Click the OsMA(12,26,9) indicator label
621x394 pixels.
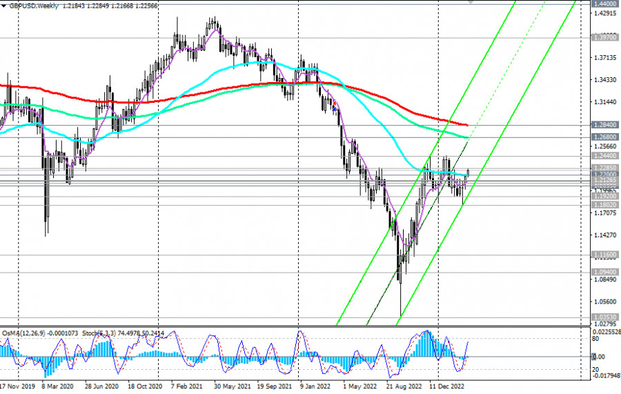click(x=25, y=333)
